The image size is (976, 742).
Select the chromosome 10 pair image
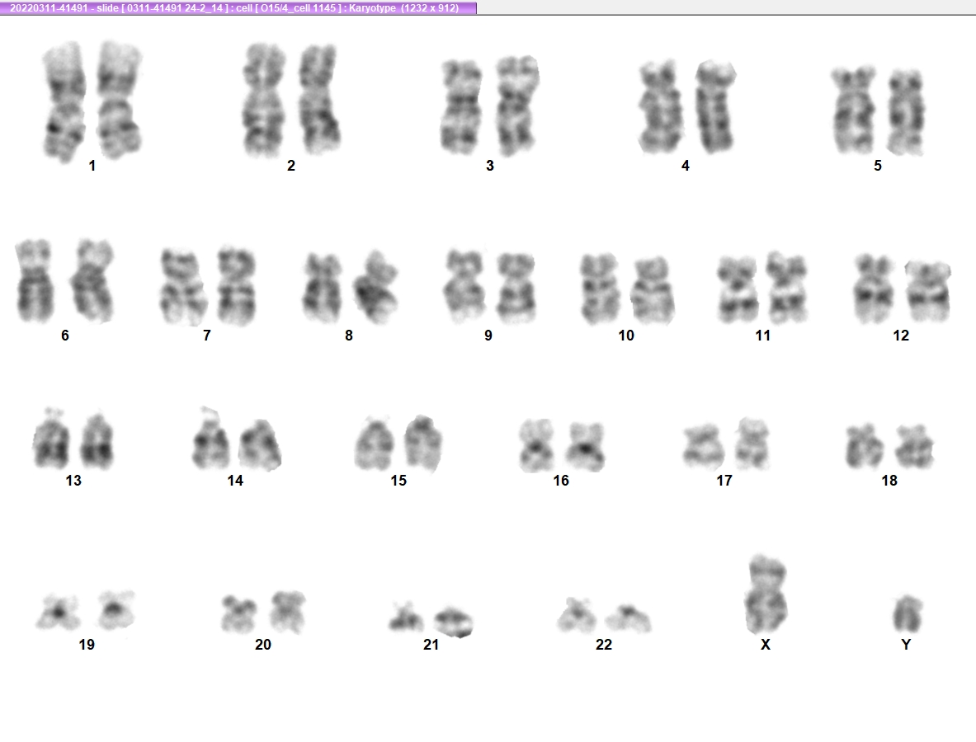[x=627, y=289]
